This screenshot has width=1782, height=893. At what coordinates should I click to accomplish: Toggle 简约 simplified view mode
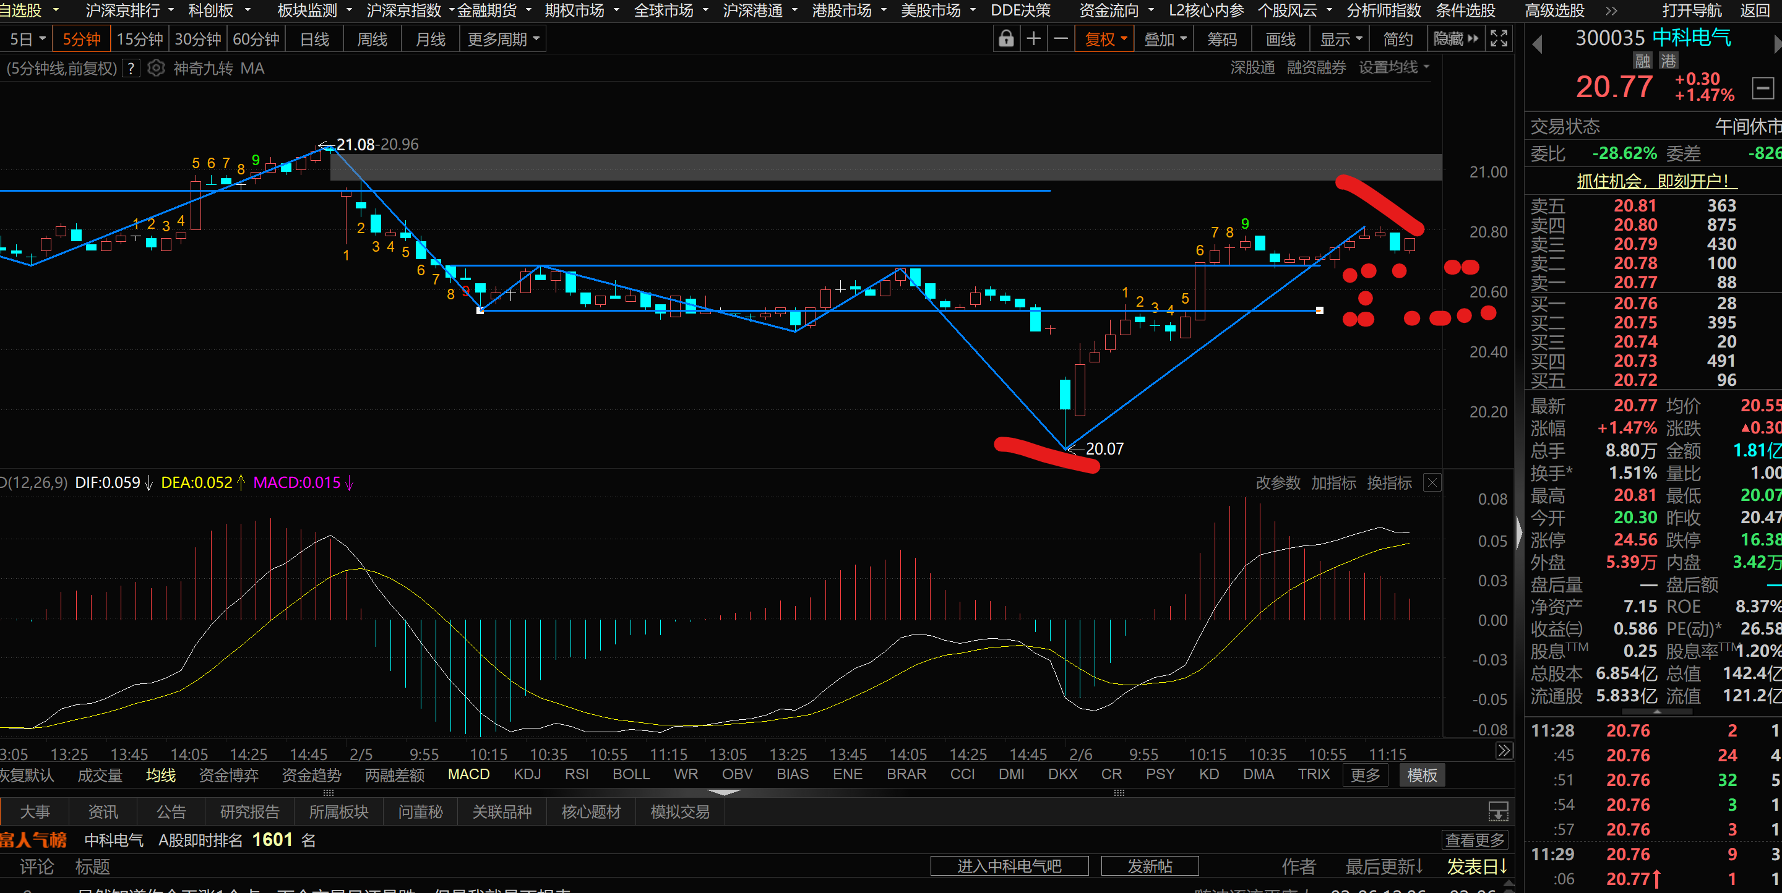(x=1397, y=40)
